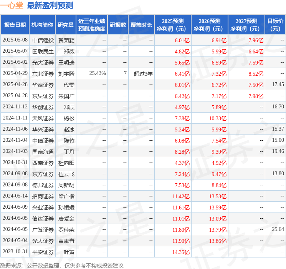
Task: Click the 17.45 target price
Action: 278,85
